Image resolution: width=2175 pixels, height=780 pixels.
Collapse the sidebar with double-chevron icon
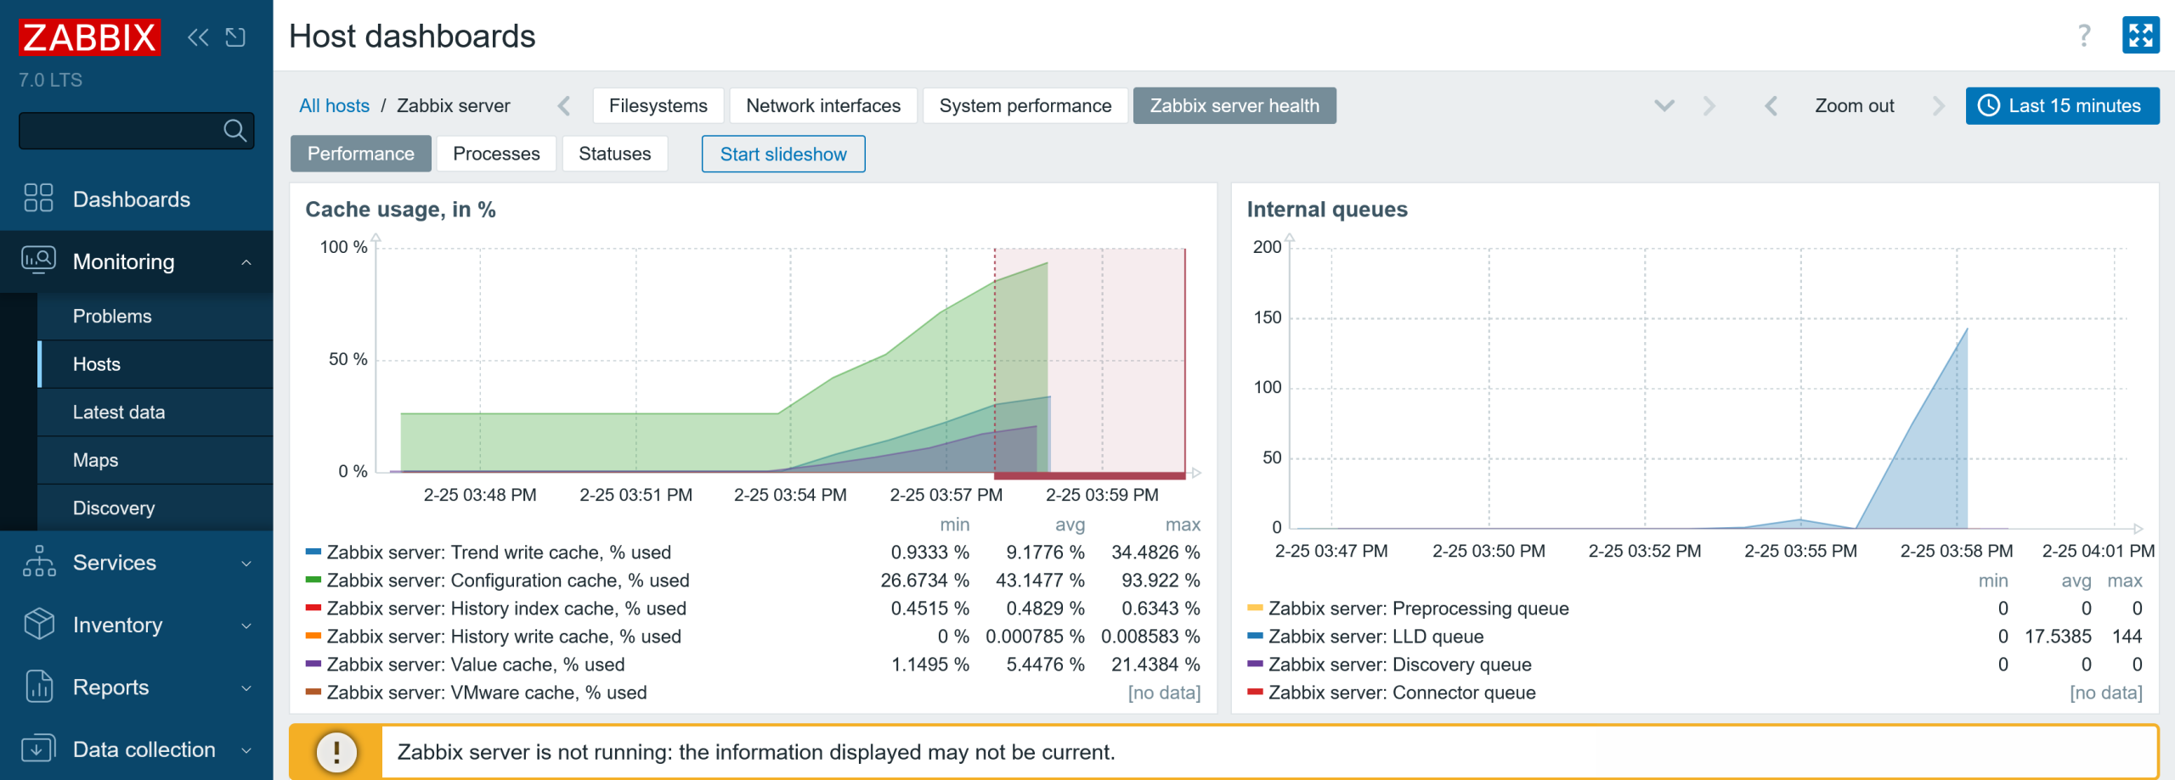click(198, 37)
